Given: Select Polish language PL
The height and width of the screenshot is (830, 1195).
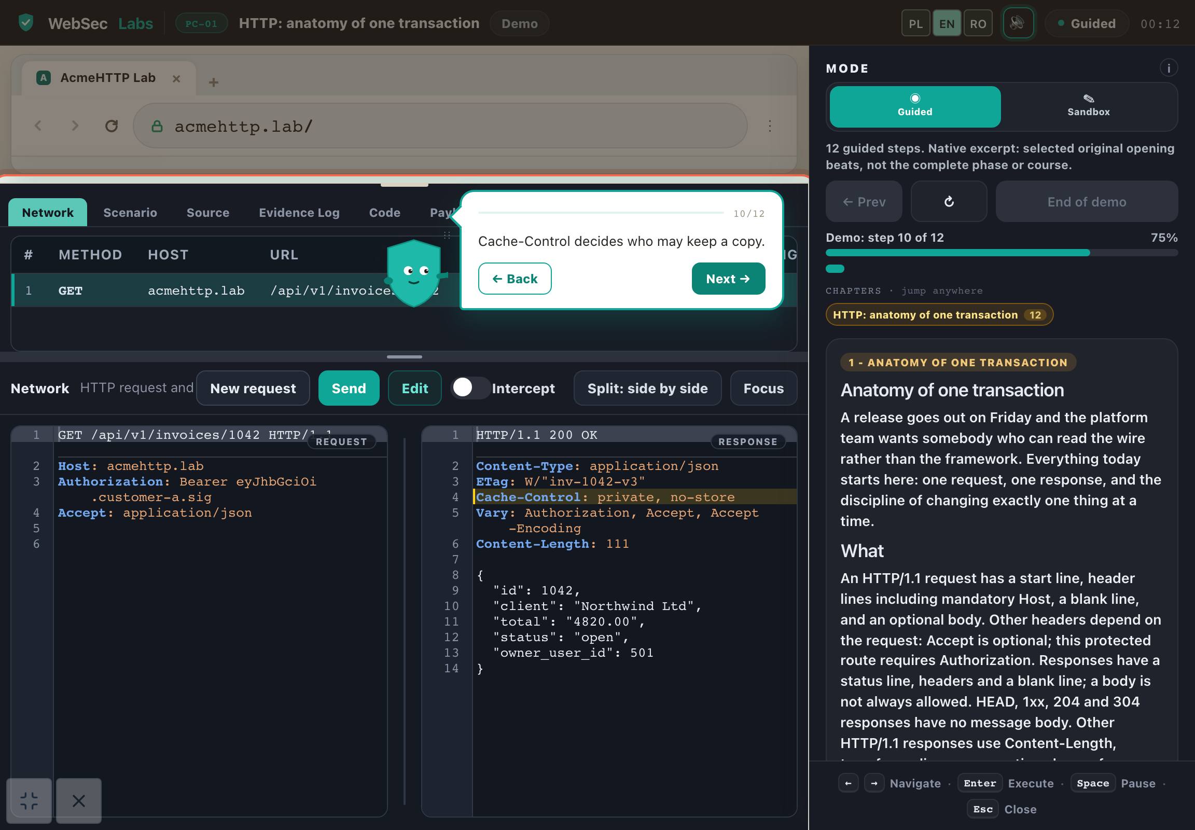Looking at the screenshot, I should coord(915,24).
